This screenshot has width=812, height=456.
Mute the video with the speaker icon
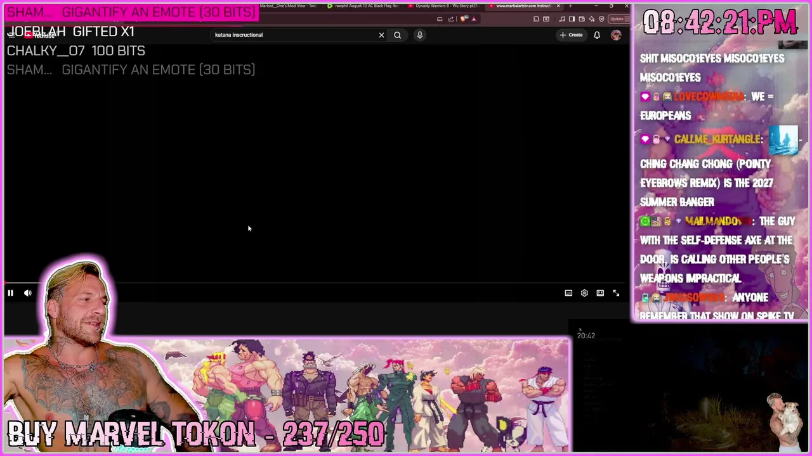pyautogui.click(x=28, y=293)
